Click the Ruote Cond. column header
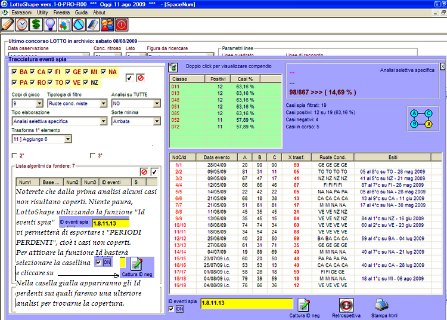 [x=333, y=157]
